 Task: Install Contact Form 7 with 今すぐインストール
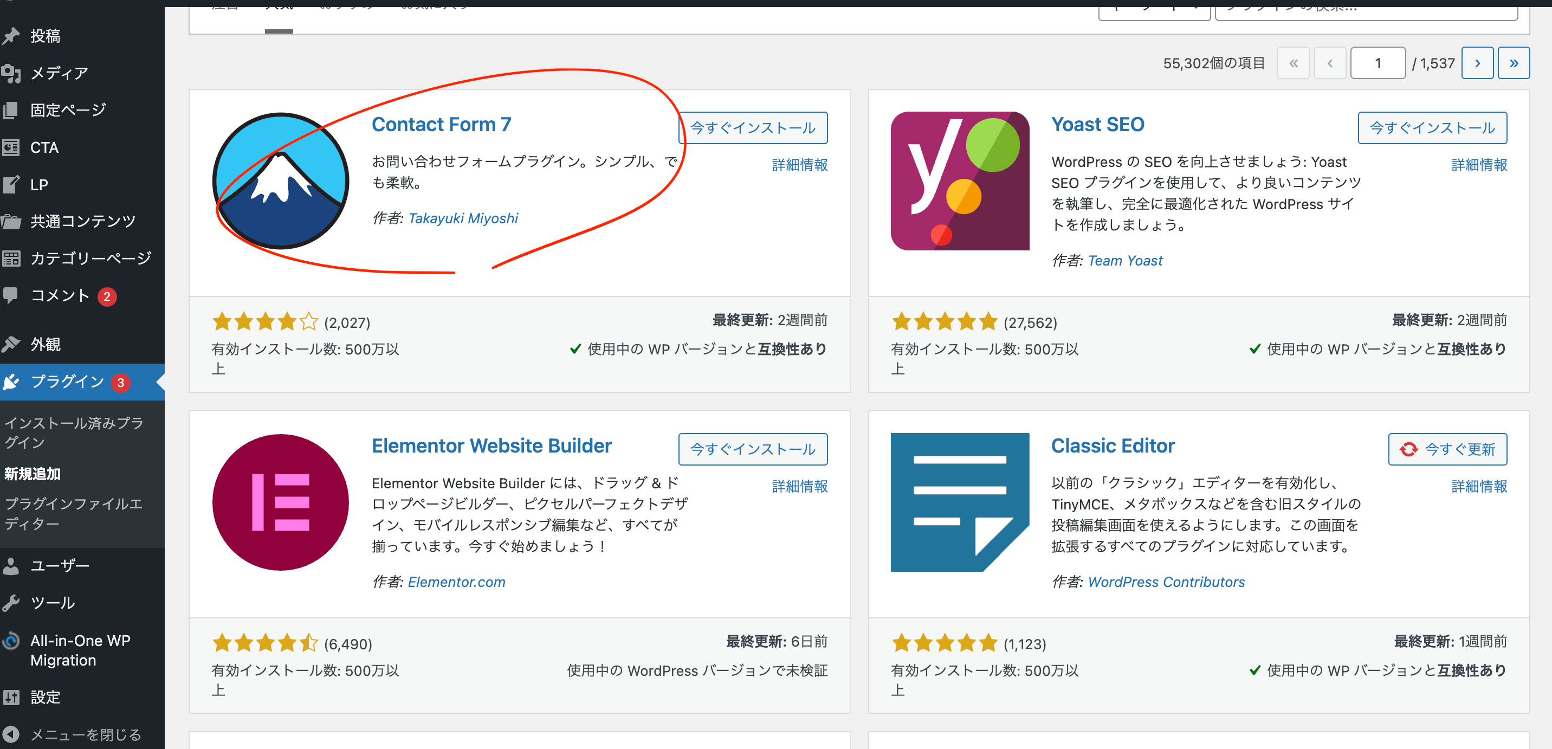(753, 128)
